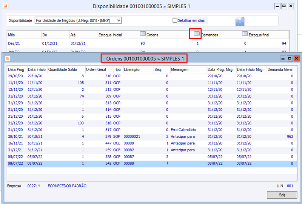Click Data Prog 16/11/21 cell
302x204 pixels.
tap(15, 143)
